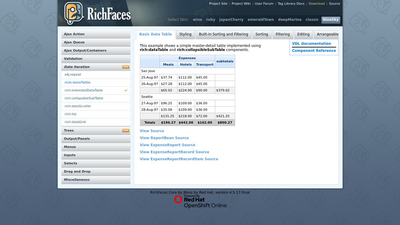The height and width of the screenshot is (225, 400).
Task: Click the Transport column header
Action: click(x=205, y=65)
